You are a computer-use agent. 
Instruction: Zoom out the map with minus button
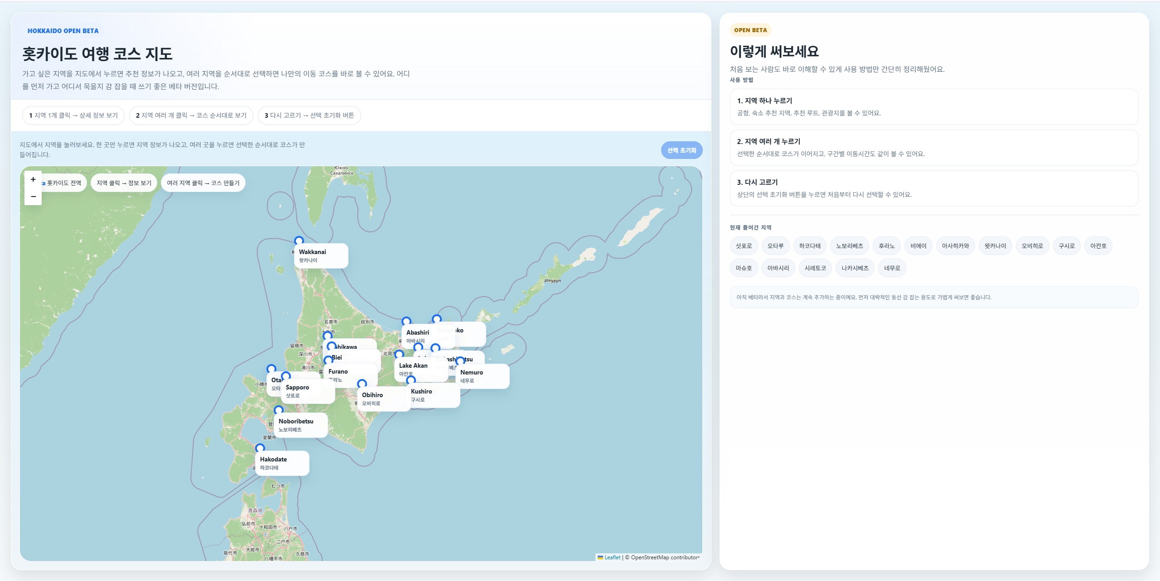33,197
